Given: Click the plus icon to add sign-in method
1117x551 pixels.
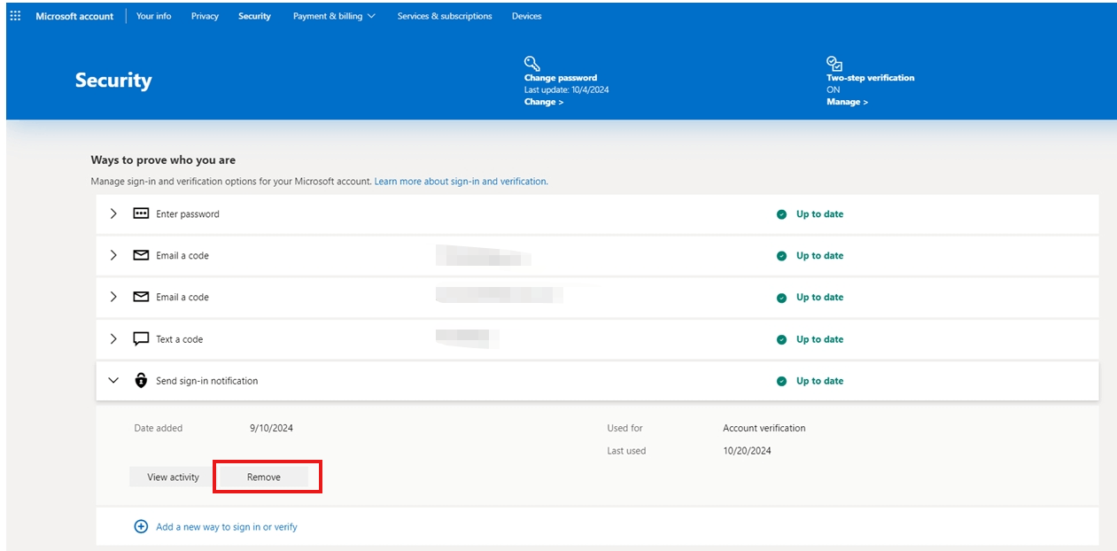Looking at the screenshot, I should [x=141, y=526].
